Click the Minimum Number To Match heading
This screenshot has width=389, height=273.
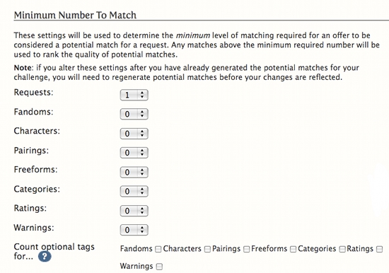tap(75, 16)
